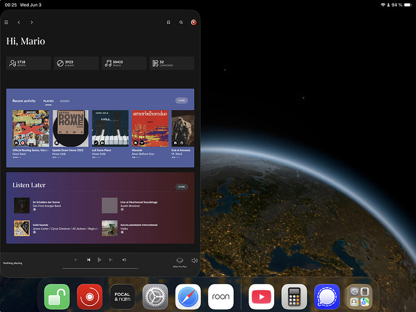Open the 3923 Albums tile
The height and width of the screenshot is (312, 416).
[x=76, y=63]
